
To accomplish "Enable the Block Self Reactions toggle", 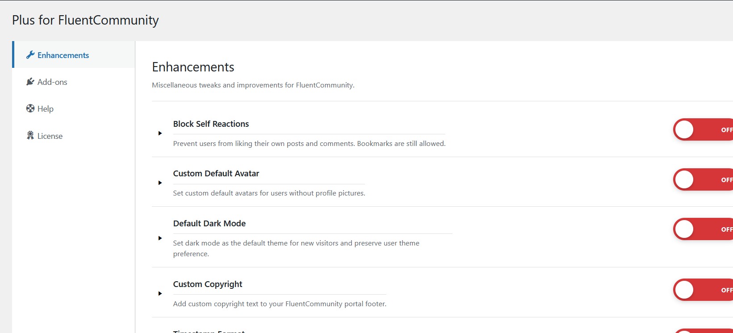I will [703, 129].
